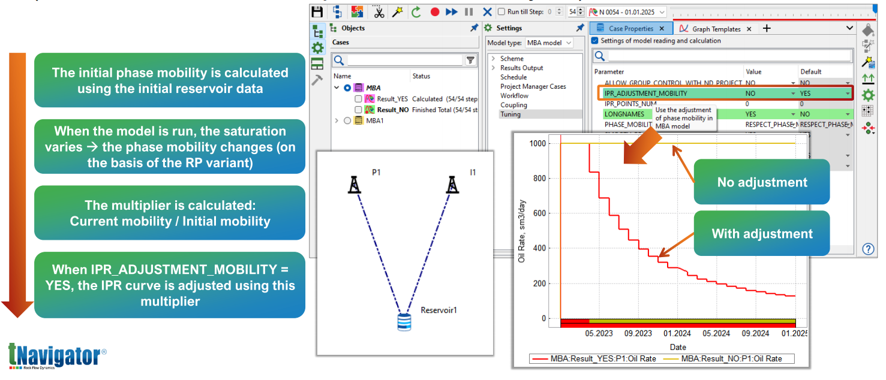
Task: Open the blue question mark help icon
Action: pos(867,249)
